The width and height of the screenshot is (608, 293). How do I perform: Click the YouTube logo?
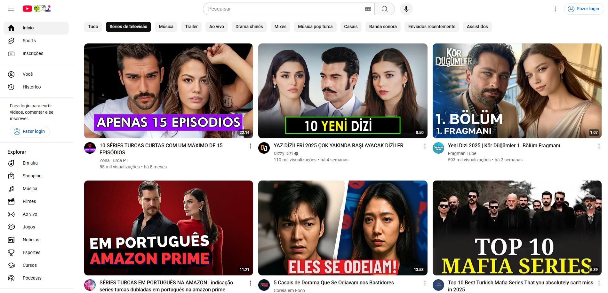point(28,9)
